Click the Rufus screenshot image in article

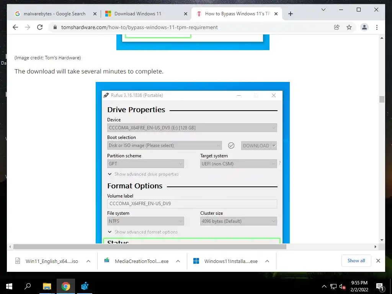(x=193, y=162)
